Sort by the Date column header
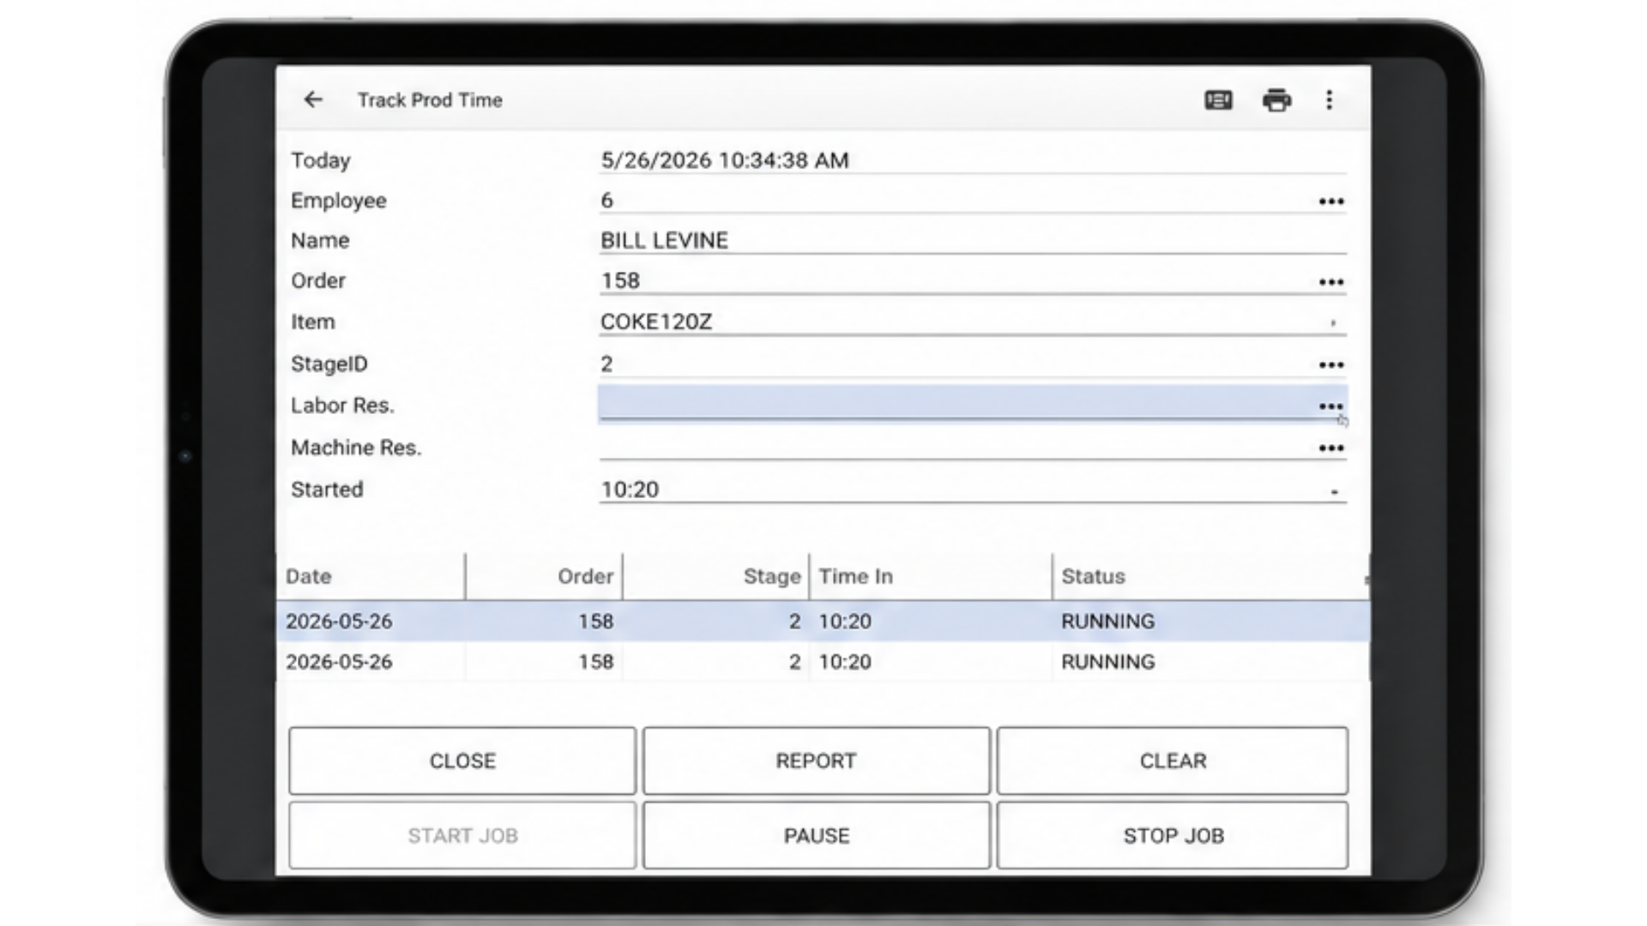 pyautogui.click(x=371, y=576)
